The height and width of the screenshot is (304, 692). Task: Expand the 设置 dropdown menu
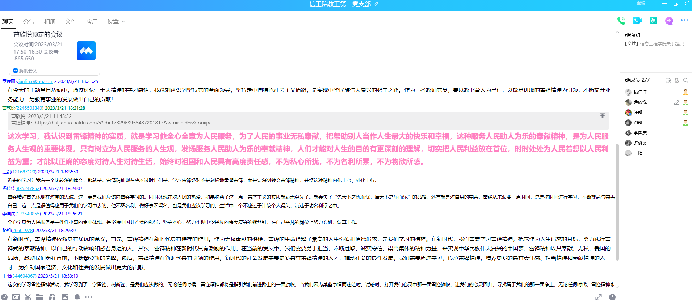[x=116, y=21]
